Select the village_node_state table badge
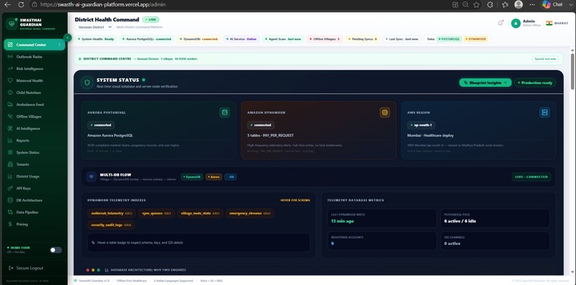The height and width of the screenshot is (285, 576). click(x=200, y=213)
